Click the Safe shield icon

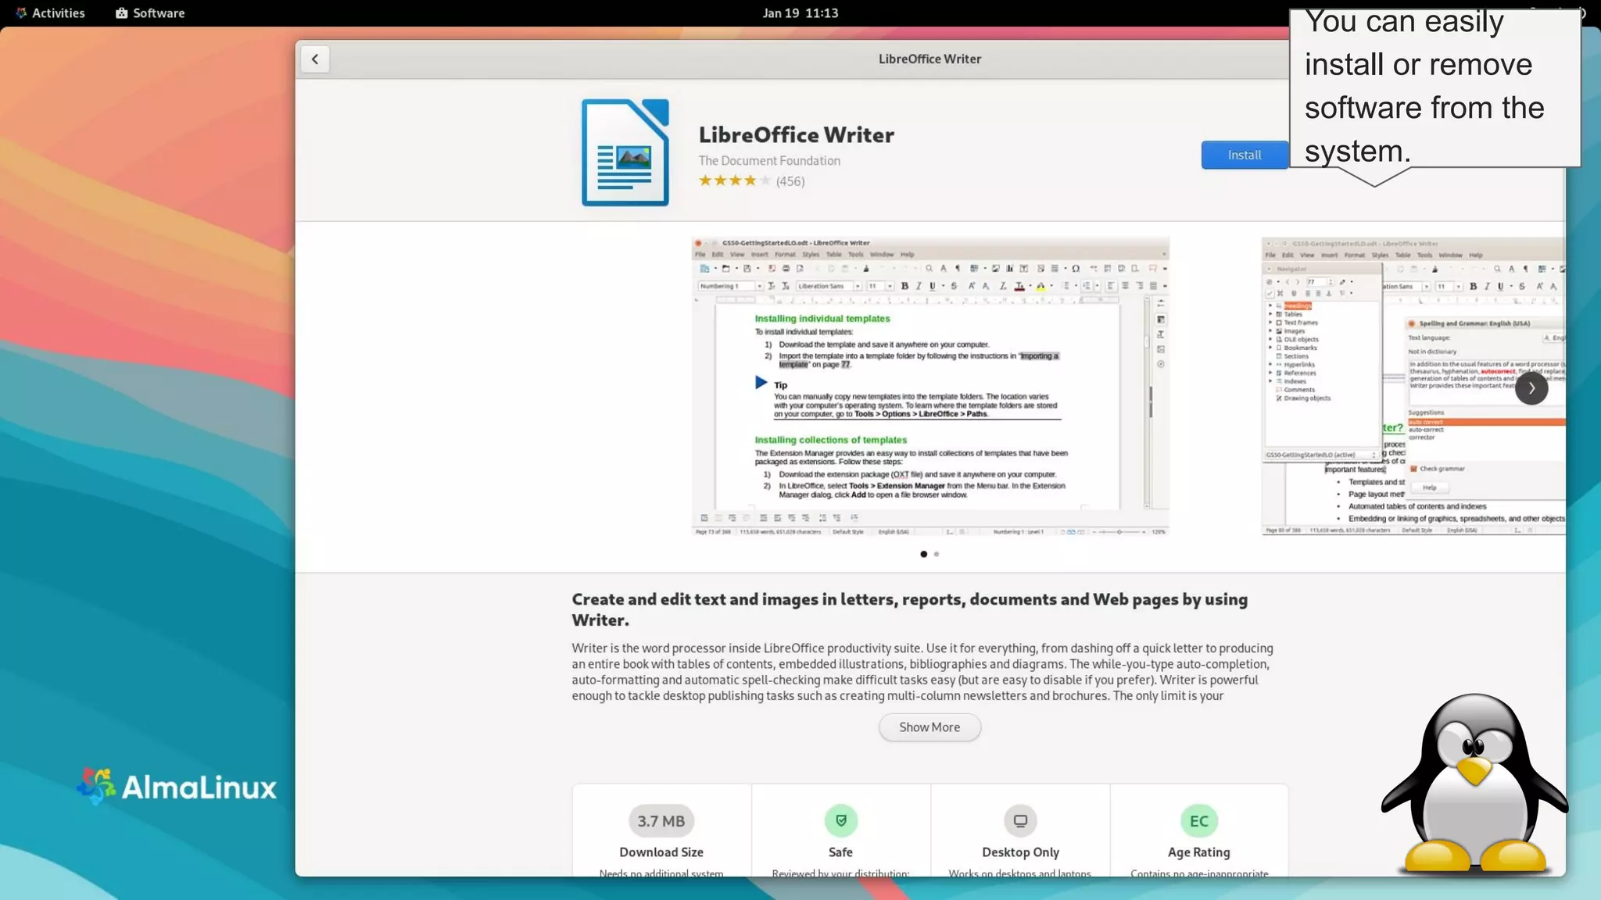point(840,820)
